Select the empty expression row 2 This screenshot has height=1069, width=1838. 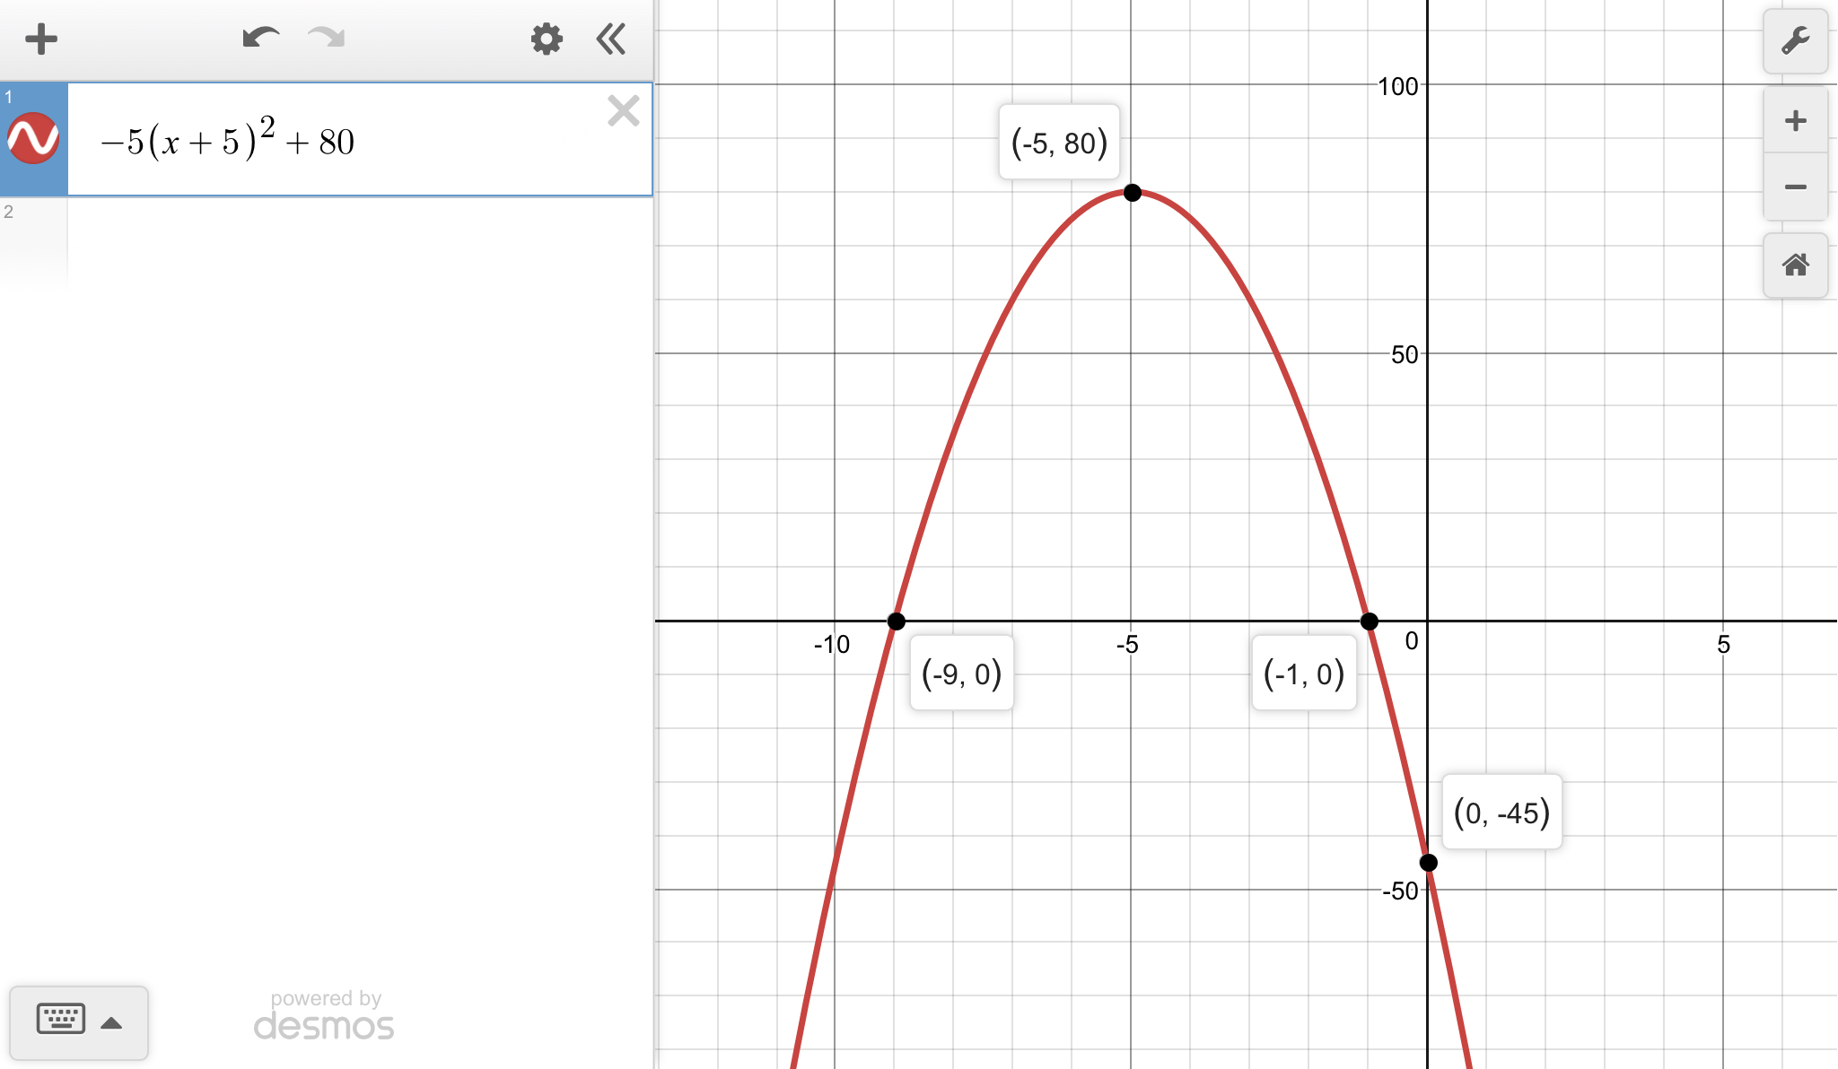click(359, 242)
